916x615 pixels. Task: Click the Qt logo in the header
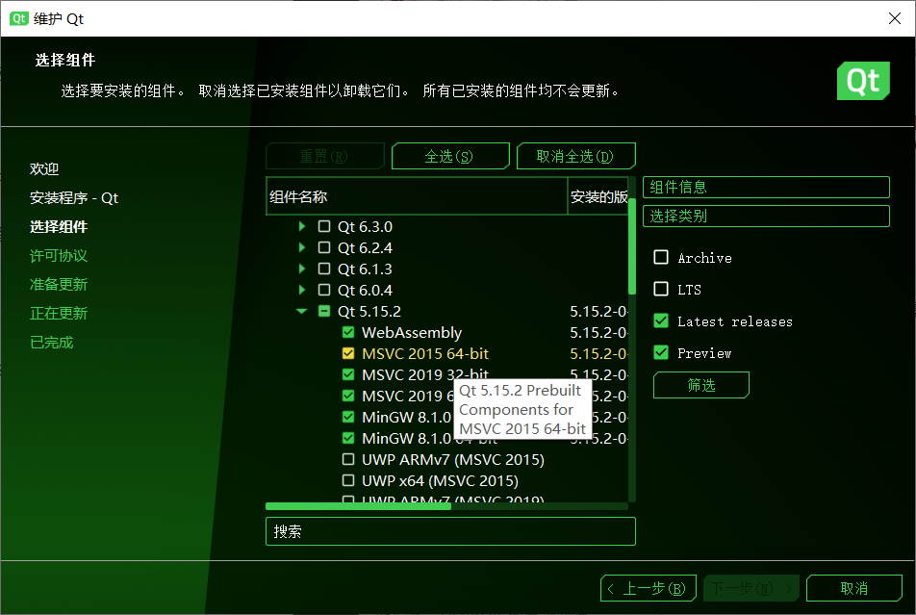coord(863,81)
